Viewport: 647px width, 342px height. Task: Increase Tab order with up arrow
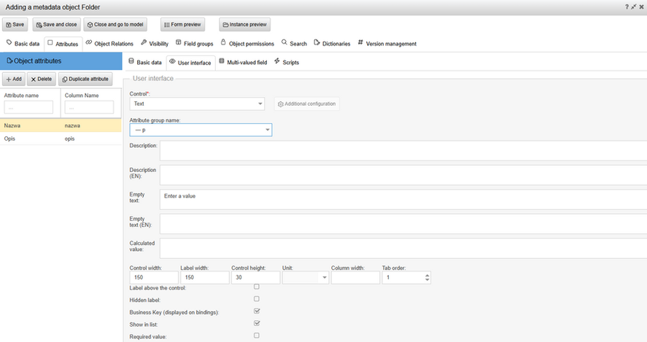(x=427, y=275)
